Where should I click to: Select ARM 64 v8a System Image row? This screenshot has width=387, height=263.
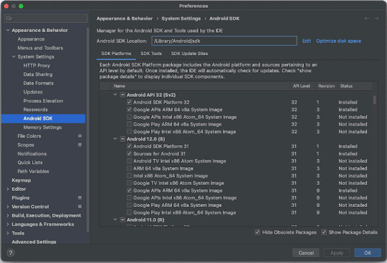237,168
